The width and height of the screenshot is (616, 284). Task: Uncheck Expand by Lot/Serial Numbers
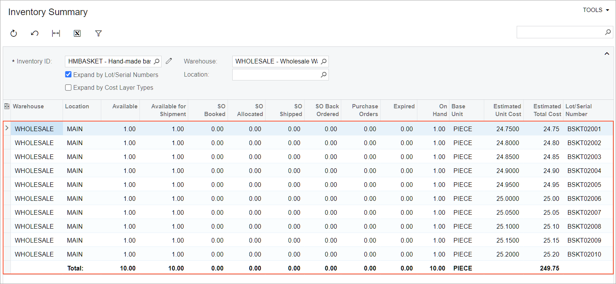click(68, 75)
